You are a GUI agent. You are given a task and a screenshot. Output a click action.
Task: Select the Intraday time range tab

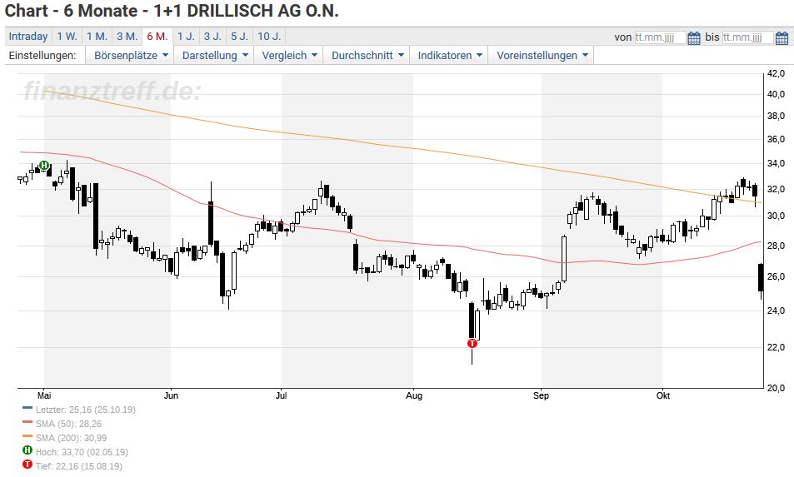click(28, 37)
